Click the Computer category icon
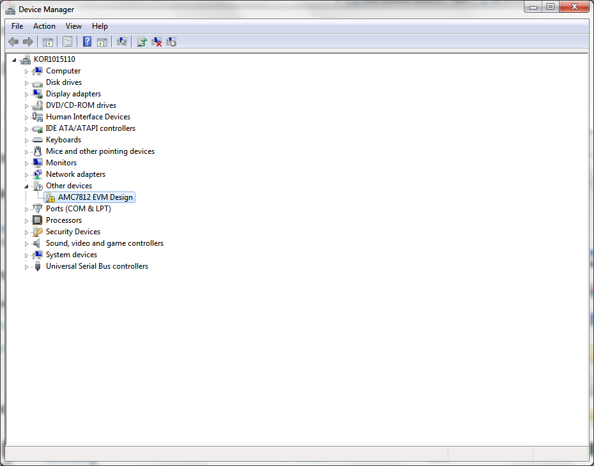Viewport: 594px width, 466px height. point(38,71)
